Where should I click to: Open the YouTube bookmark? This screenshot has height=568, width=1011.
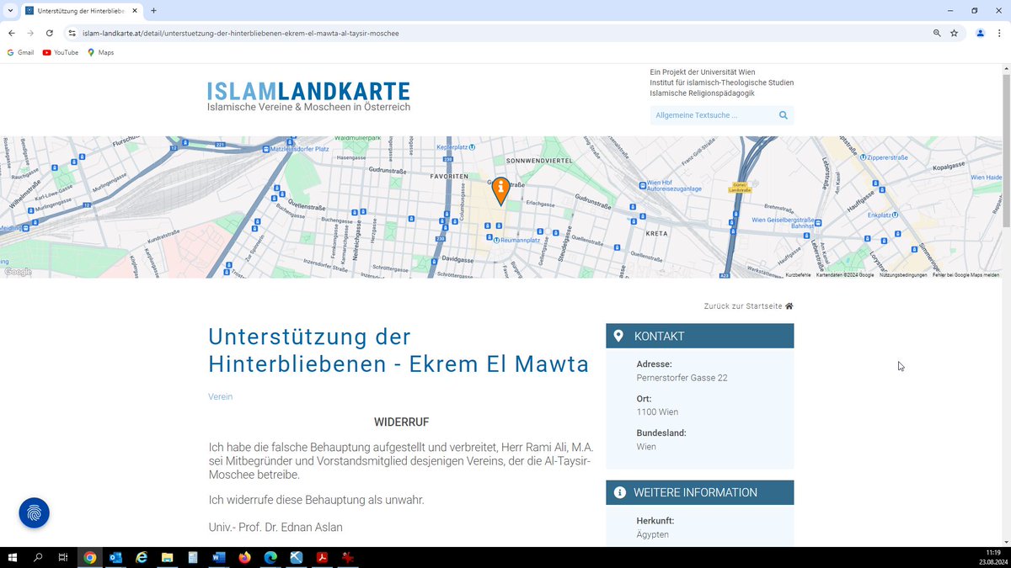point(61,52)
